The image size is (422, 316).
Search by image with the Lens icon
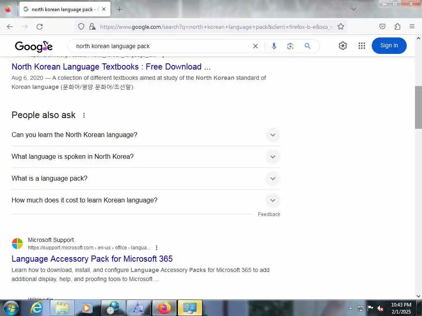(291, 46)
